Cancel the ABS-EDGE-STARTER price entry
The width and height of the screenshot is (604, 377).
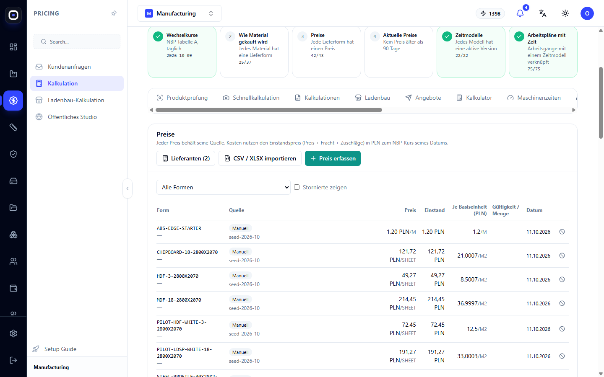click(562, 232)
